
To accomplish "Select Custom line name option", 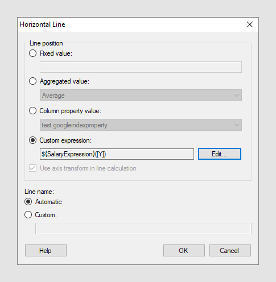I will point(28,215).
